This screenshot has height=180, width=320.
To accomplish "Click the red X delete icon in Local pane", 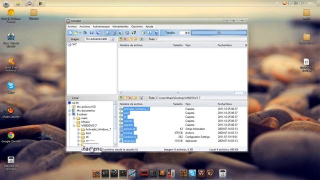I will pyautogui.click(x=130, y=98).
